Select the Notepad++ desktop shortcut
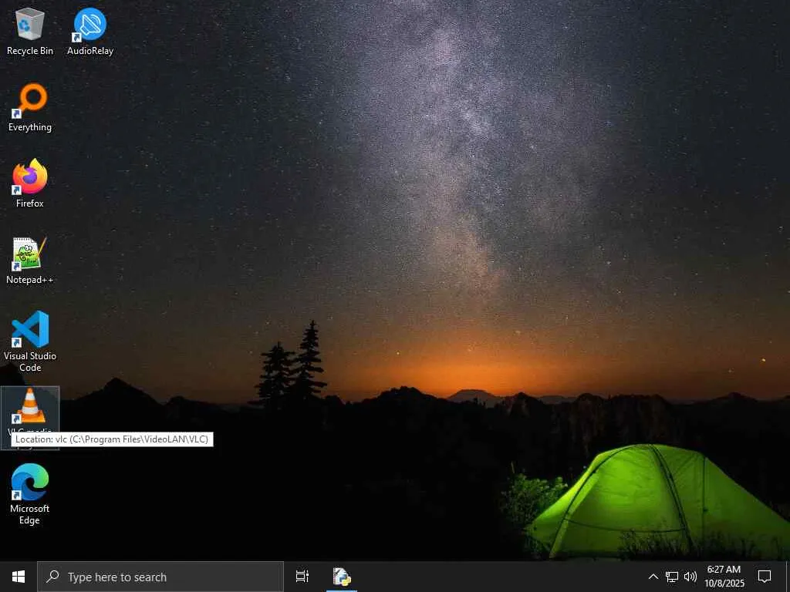 (x=30, y=260)
